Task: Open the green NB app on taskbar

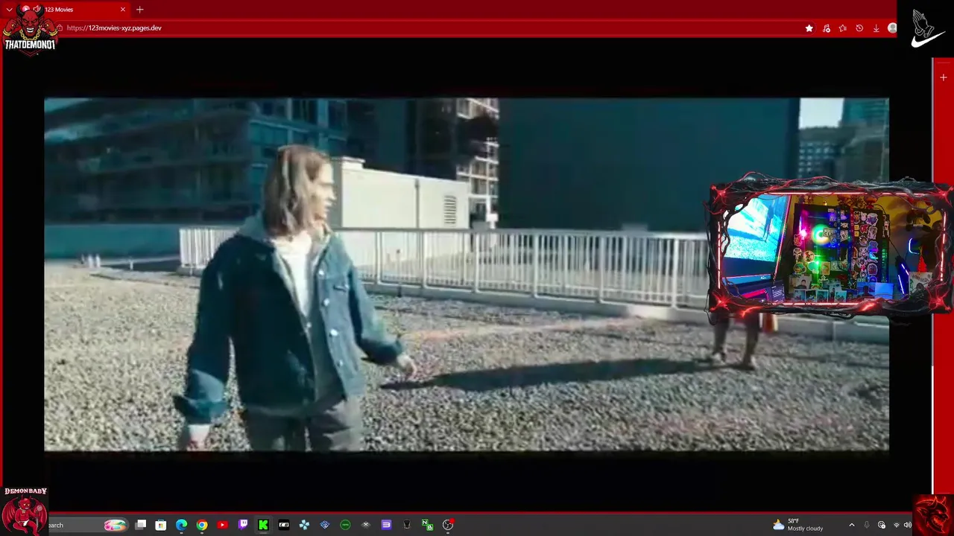Action: pos(427,525)
